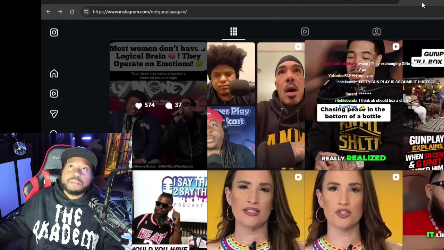Go to Instagram Home icon
444x250 pixels.
point(54,74)
